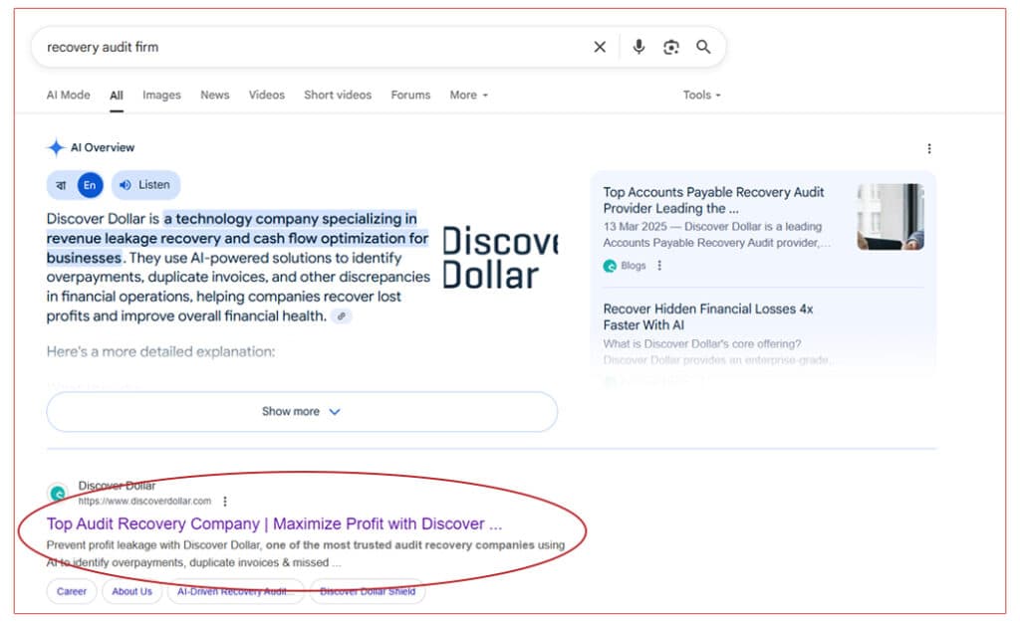The height and width of the screenshot is (622, 1020).
Task: Expand the AI Overview with Show more
Action: click(x=301, y=411)
